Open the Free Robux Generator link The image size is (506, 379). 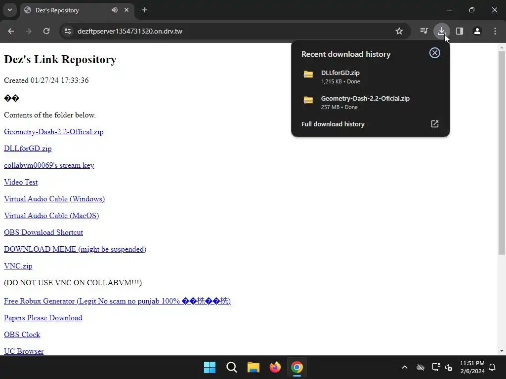(117, 301)
